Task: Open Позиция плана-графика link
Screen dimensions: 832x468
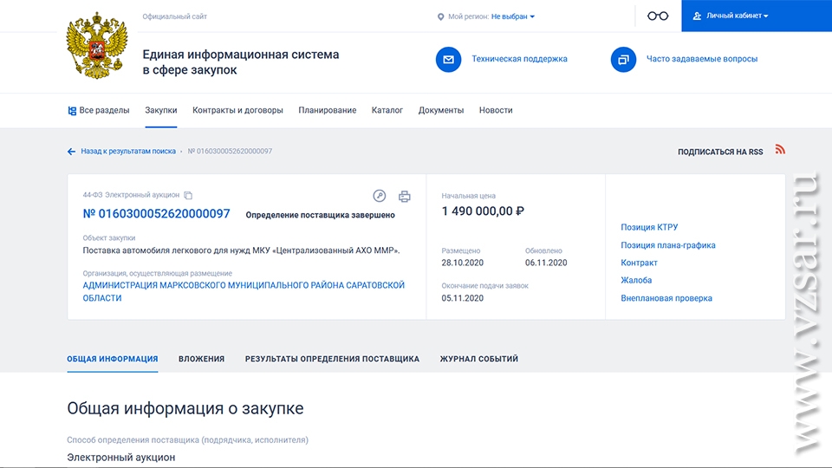Action: point(668,245)
